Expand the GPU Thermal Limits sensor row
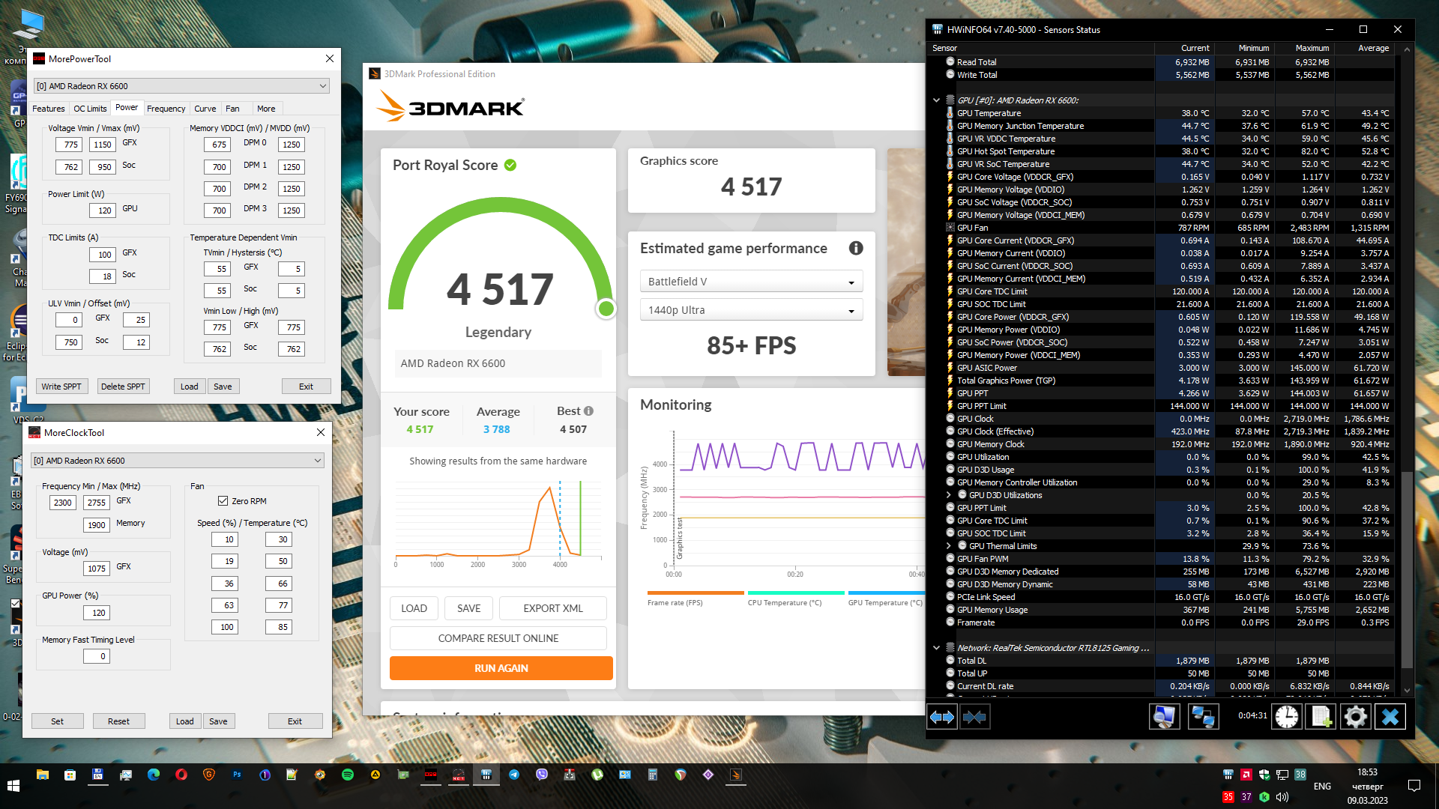This screenshot has width=1439, height=809. (x=948, y=546)
